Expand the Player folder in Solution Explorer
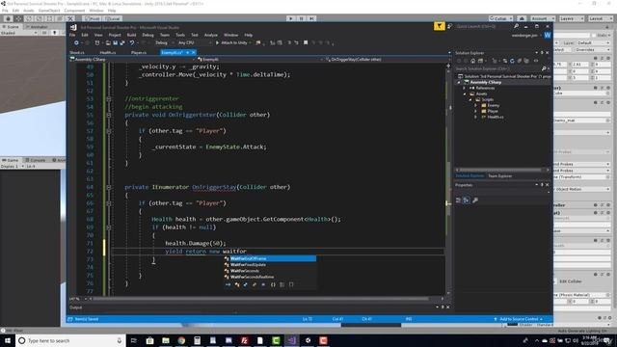 click(475, 111)
